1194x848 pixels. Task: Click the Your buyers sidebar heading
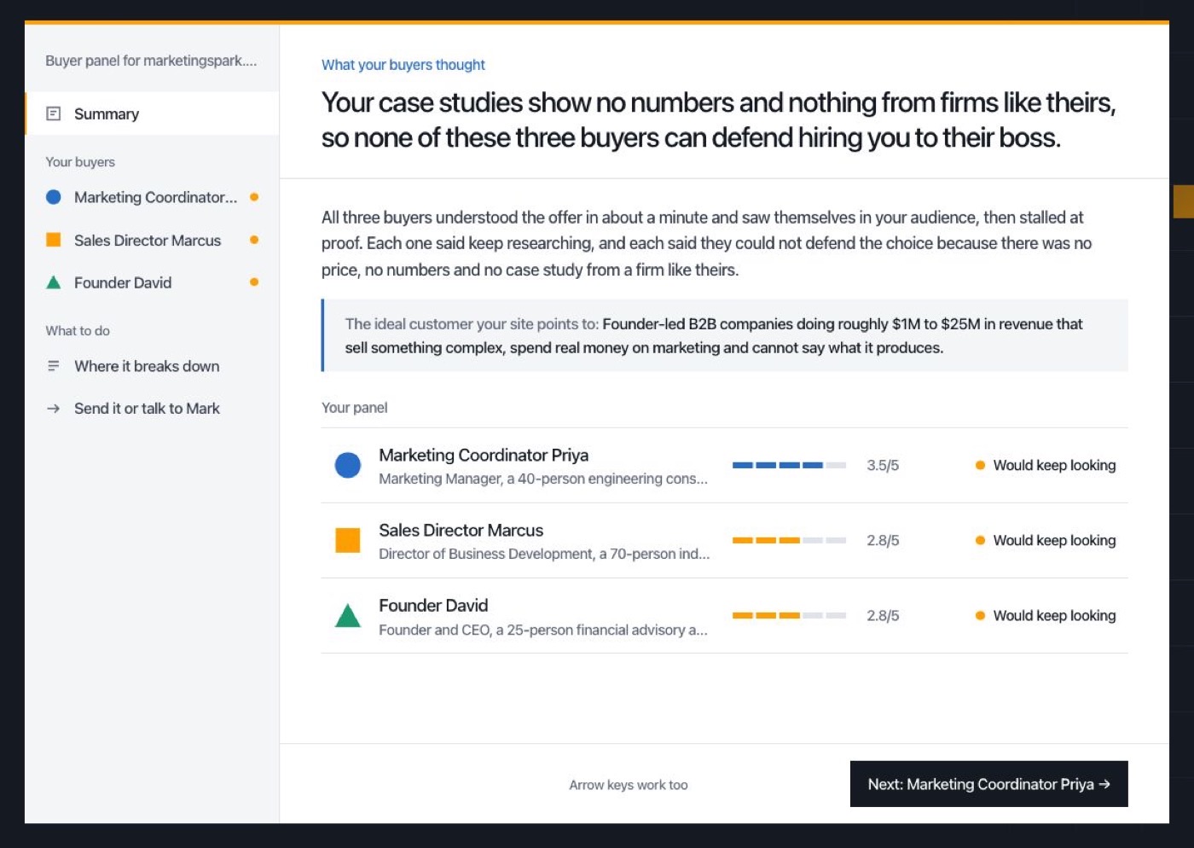[x=80, y=162]
